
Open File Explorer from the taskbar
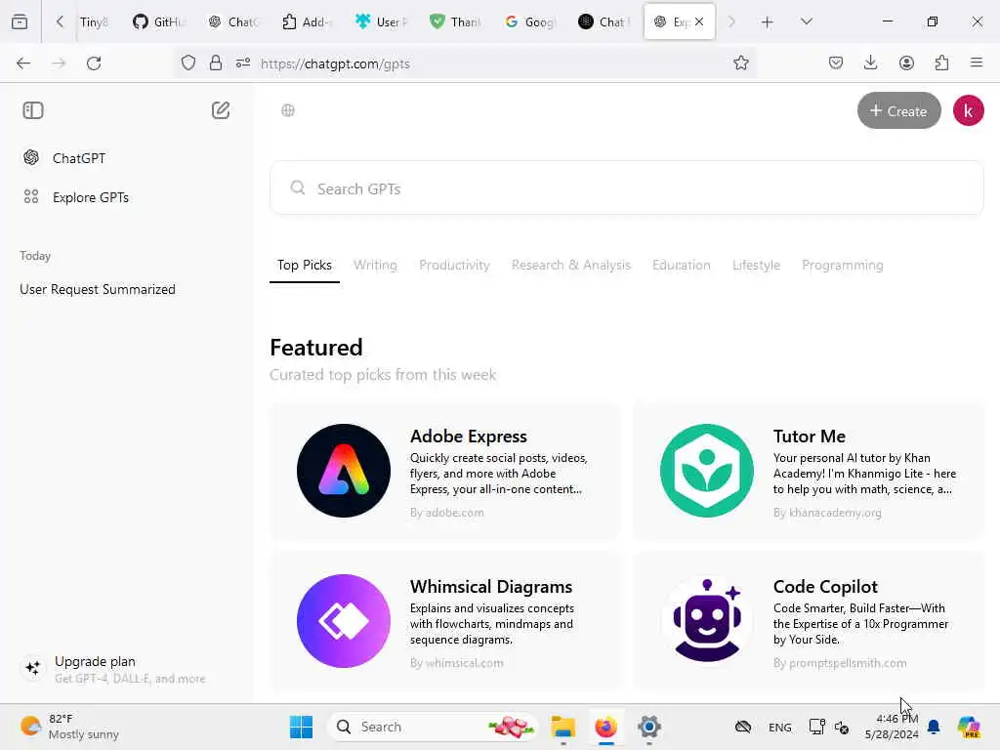click(x=563, y=727)
